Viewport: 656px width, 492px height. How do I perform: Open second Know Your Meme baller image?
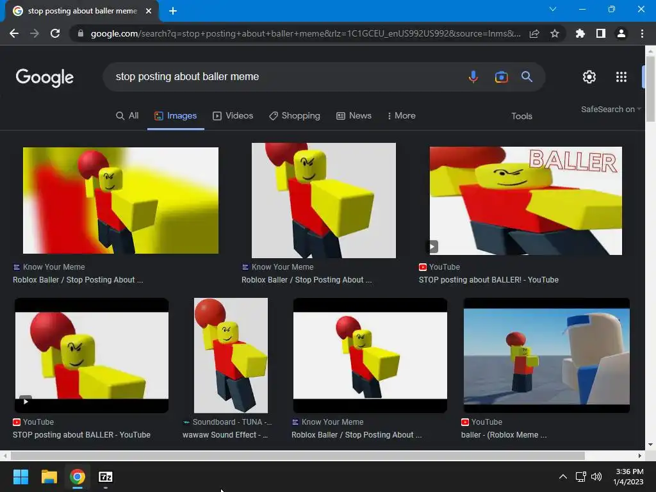tap(324, 201)
